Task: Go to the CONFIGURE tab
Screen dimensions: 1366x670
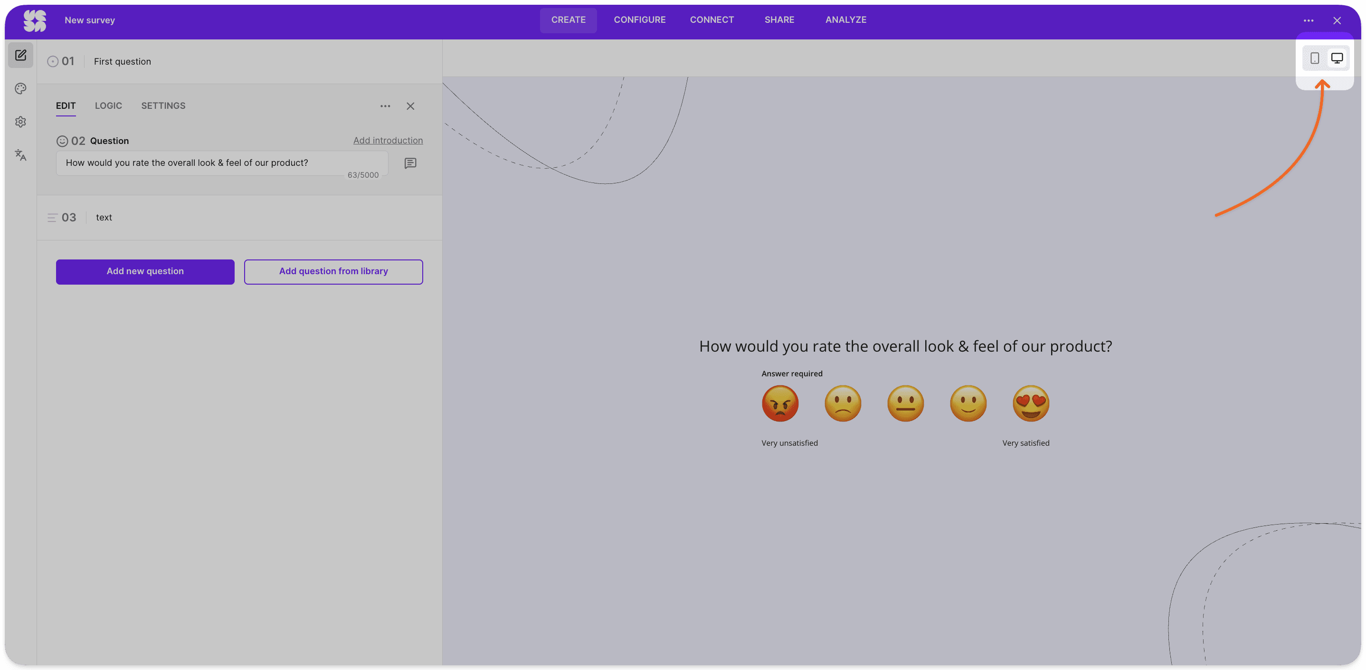Action: (x=639, y=20)
